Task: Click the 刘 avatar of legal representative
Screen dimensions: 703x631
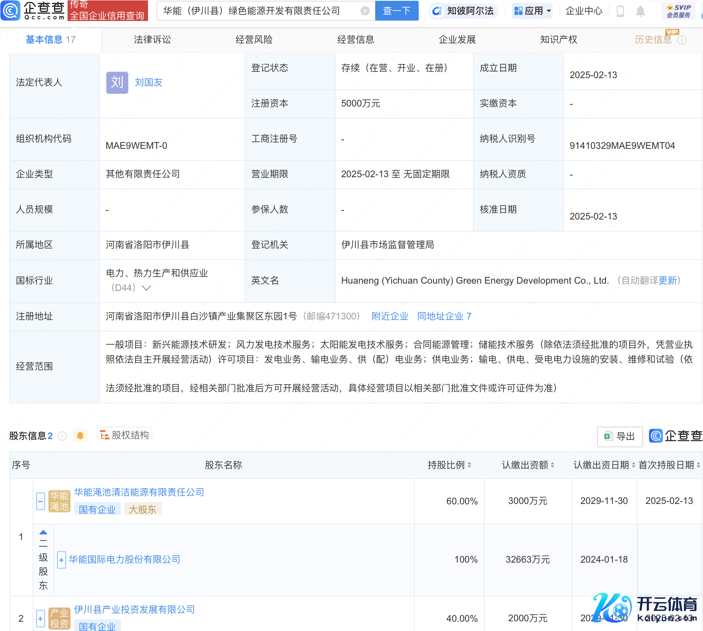Action: [117, 82]
